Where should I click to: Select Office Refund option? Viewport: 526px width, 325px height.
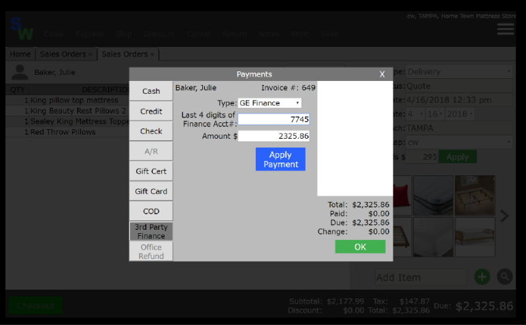151,252
